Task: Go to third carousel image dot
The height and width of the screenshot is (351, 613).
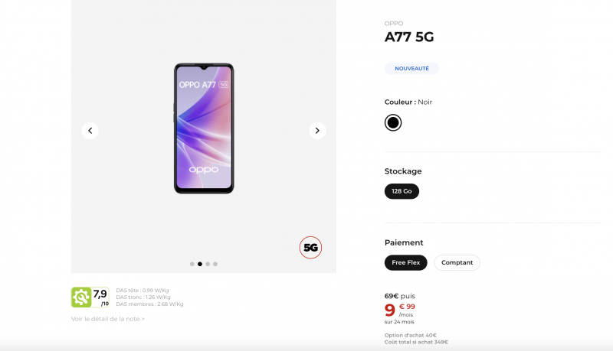Action: pos(208,264)
